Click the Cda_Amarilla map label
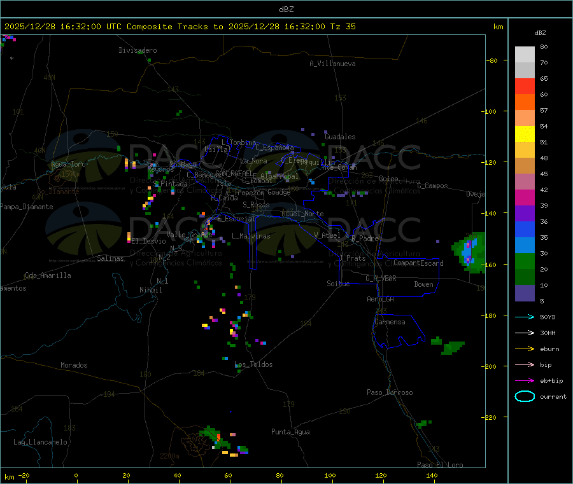The width and height of the screenshot is (573, 484). coord(48,275)
